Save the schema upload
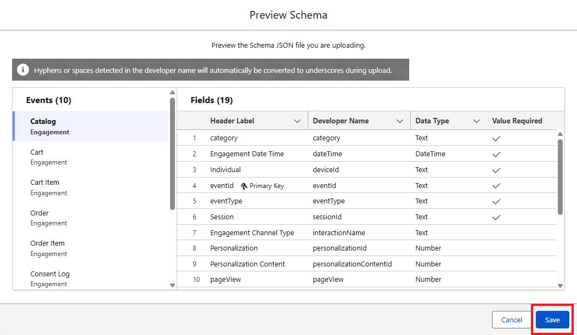 coord(552,320)
